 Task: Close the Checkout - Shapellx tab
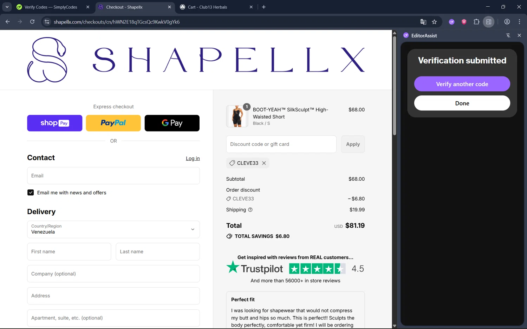(x=169, y=7)
